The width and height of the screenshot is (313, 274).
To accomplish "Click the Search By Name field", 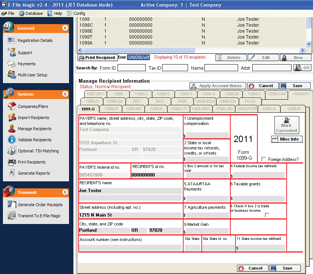I will click(221, 68).
